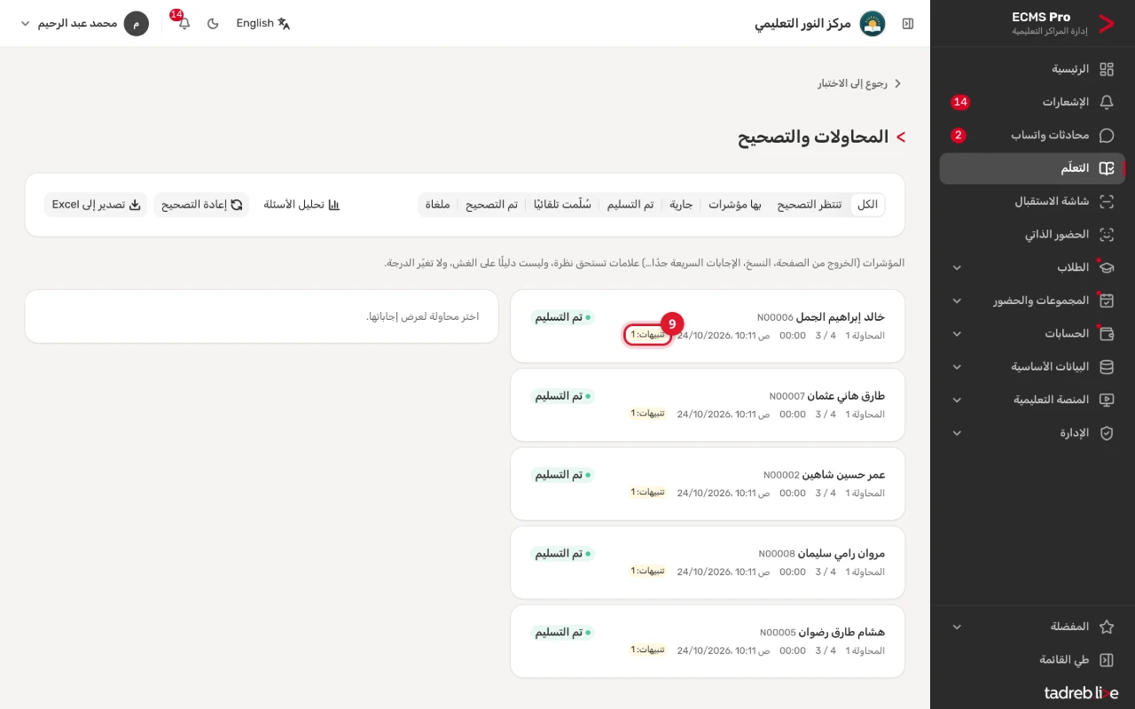
Task: Expand the المفضلة favorites chevron
Action: [x=957, y=627]
